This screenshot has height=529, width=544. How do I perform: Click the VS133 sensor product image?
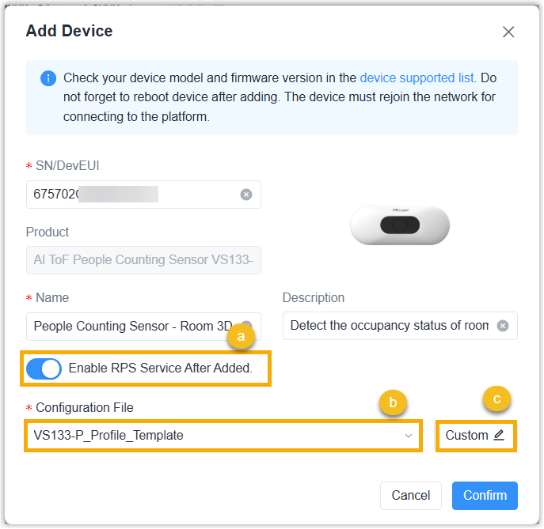coord(400,225)
